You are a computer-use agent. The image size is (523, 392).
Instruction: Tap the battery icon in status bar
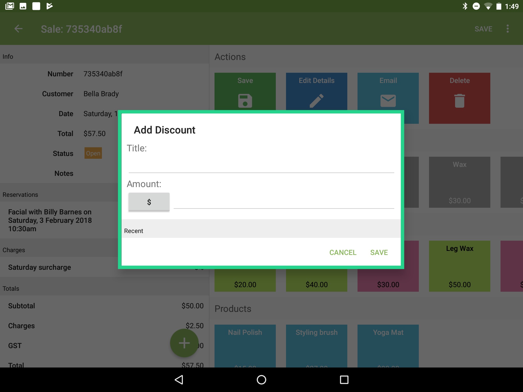point(499,6)
